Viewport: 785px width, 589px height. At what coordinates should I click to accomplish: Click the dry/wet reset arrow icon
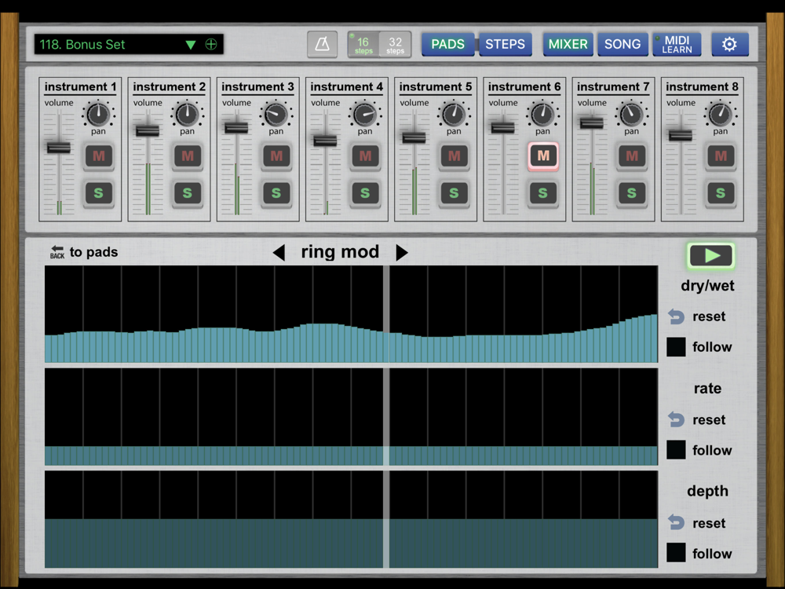[676, 316]
